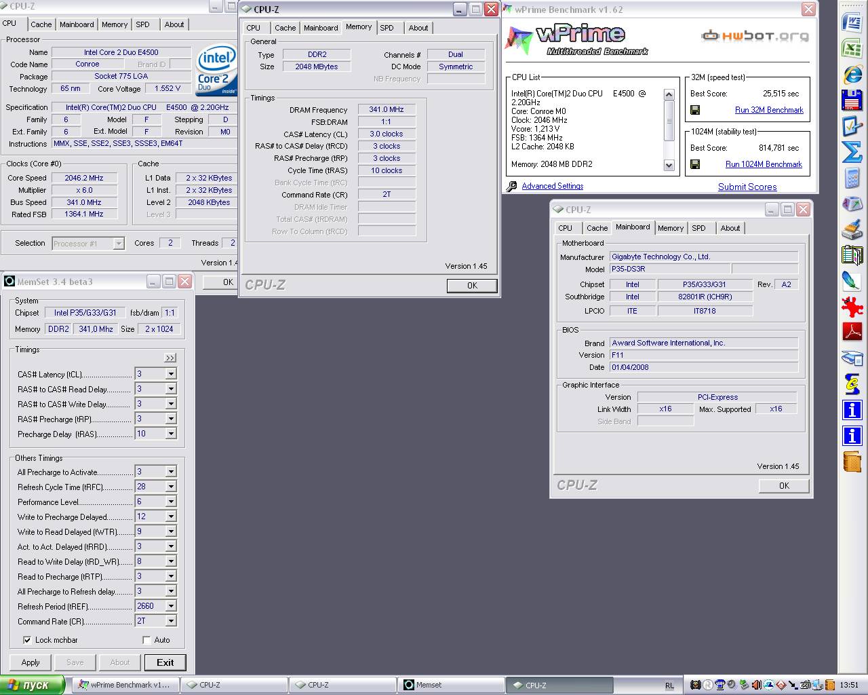Toggle the Lock mchbar checkbox in MemSet
868x695 pixels.
pos(27,640)
